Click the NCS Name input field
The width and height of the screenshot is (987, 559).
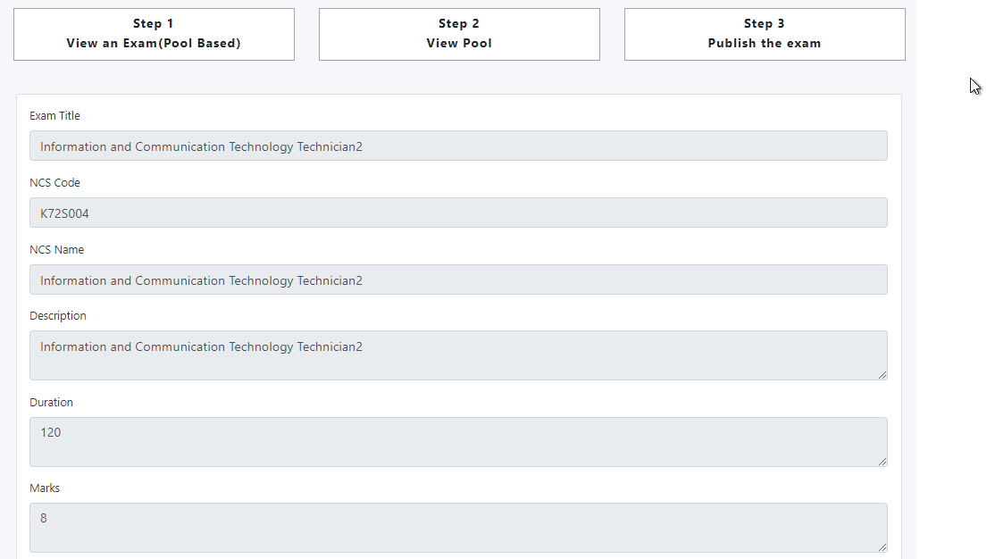[x=458, y=280]
